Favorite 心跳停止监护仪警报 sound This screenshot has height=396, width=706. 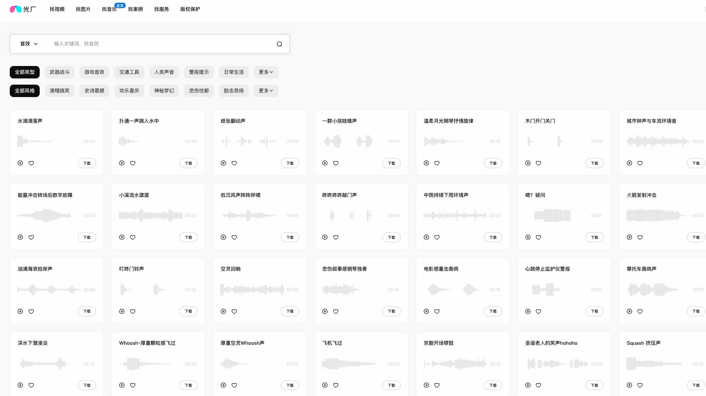point(538,311)
